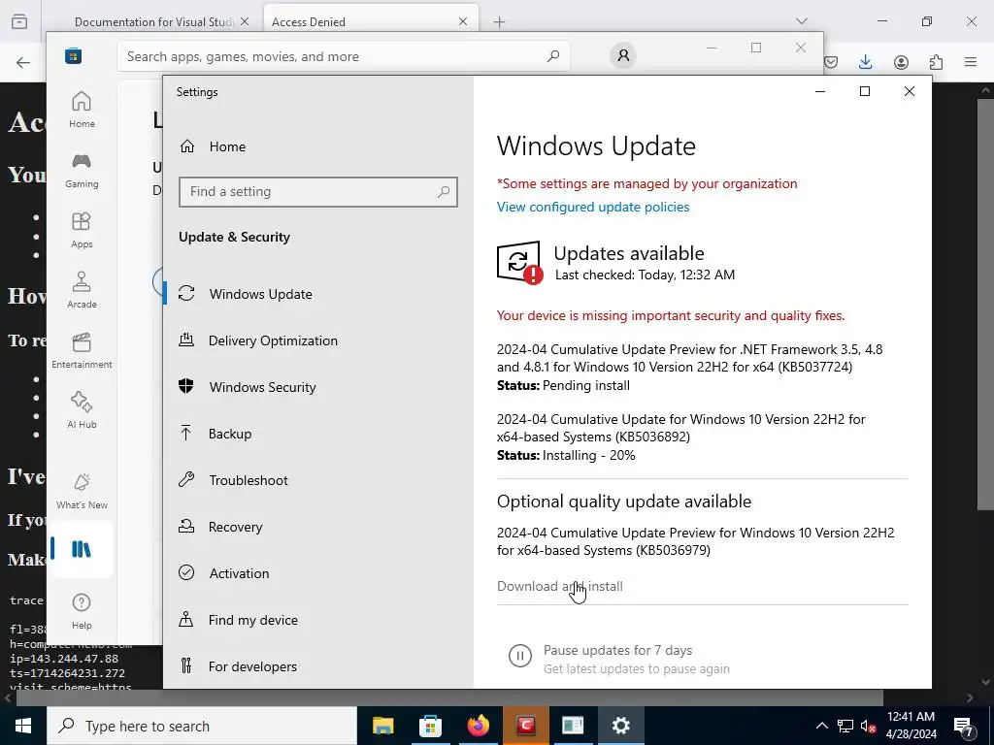The height and width of the screenshot is (745, 994).
Task: Open Gaming in Microsoft Store sidebar
Action: click(x=82, y=171)
